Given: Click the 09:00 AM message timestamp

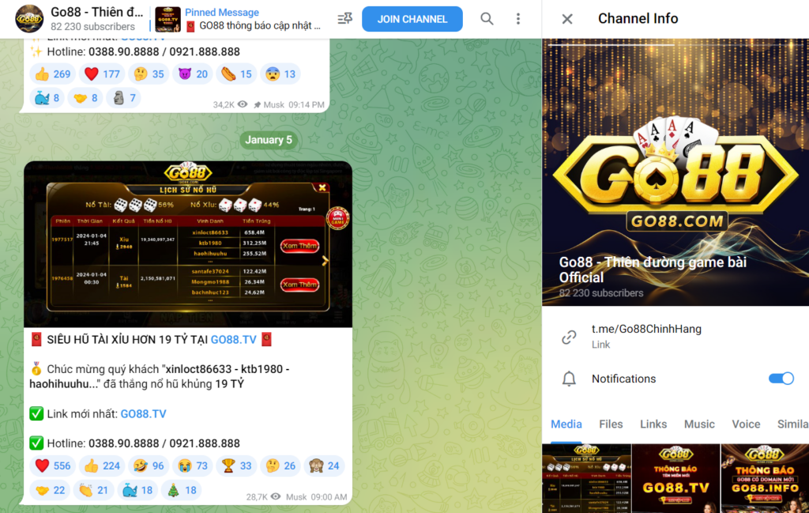Looking at the screenshot, I should 329,497.
